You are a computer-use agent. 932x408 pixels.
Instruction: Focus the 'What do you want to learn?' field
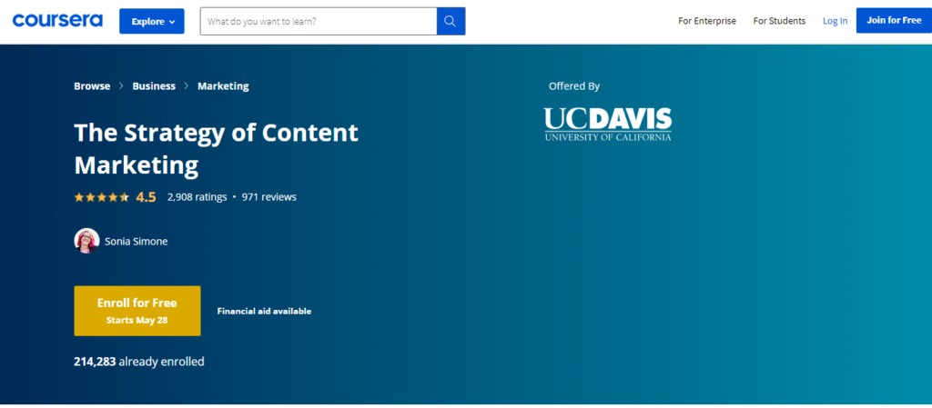pos(319,21)
